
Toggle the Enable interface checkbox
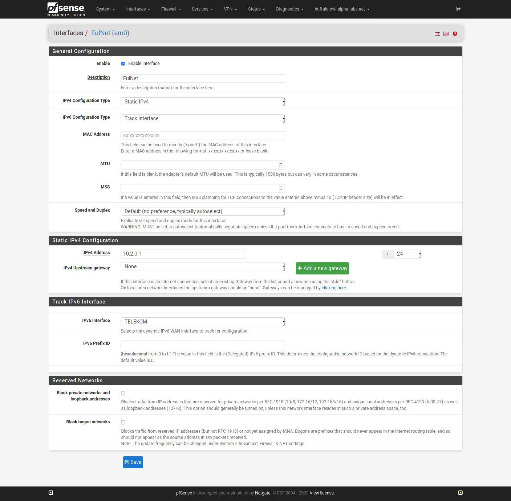123,64
